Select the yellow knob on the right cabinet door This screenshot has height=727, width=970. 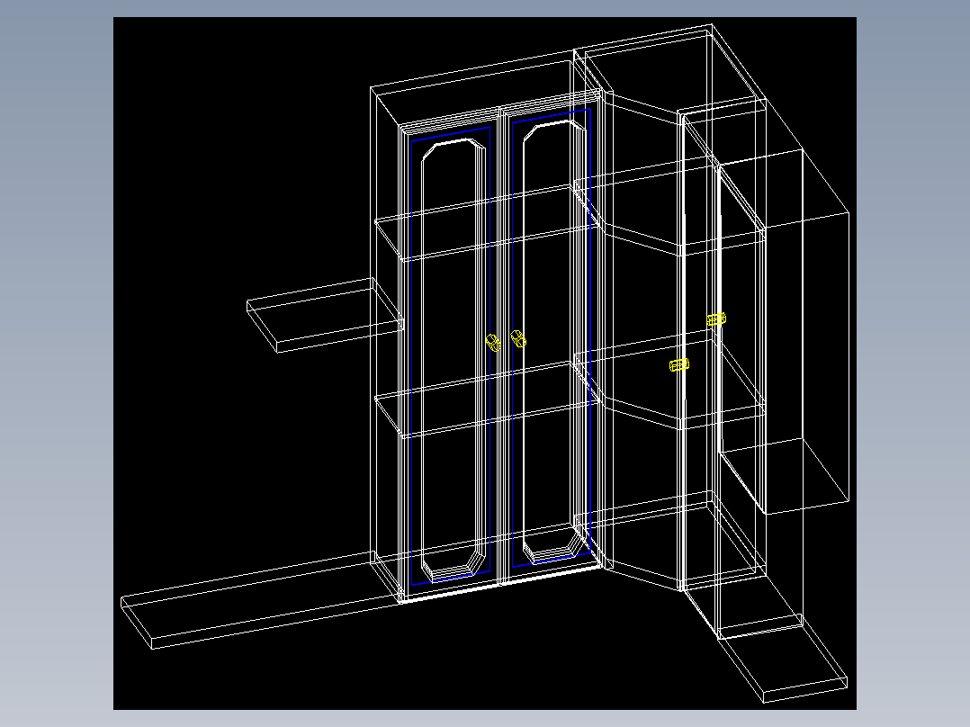click(x=518, y=339)
